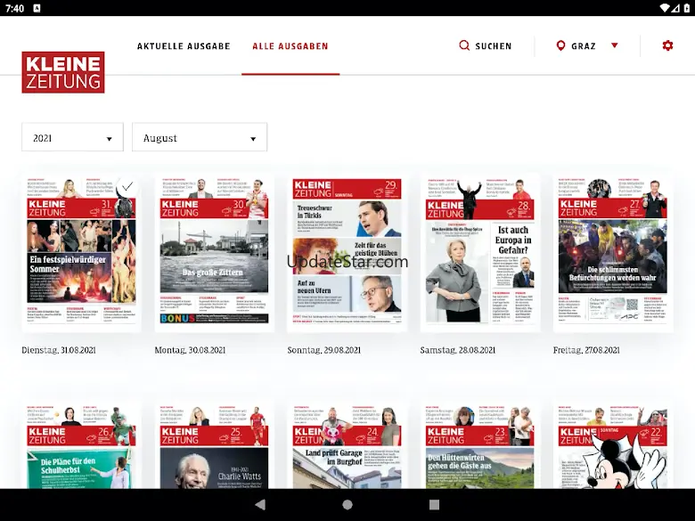Select the Alle Ausgaben tab

pyautogui.click(x=290, y=46)
